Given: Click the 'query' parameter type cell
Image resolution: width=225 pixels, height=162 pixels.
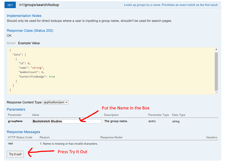Looking at the screenshot, I should click(152, 121).
